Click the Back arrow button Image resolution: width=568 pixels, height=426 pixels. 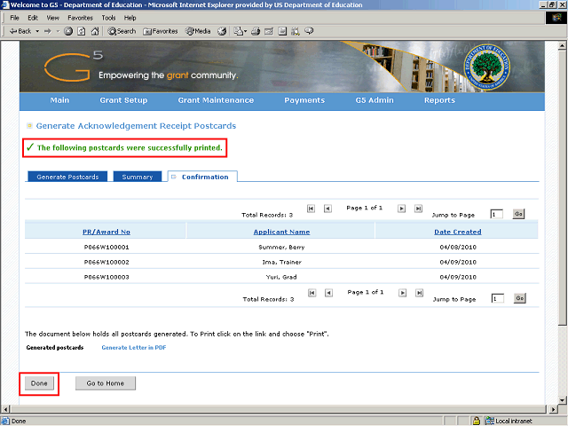(20, 32)
